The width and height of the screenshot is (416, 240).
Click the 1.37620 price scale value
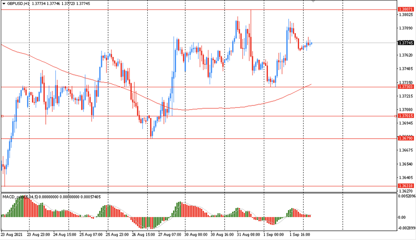pos(406,55)
